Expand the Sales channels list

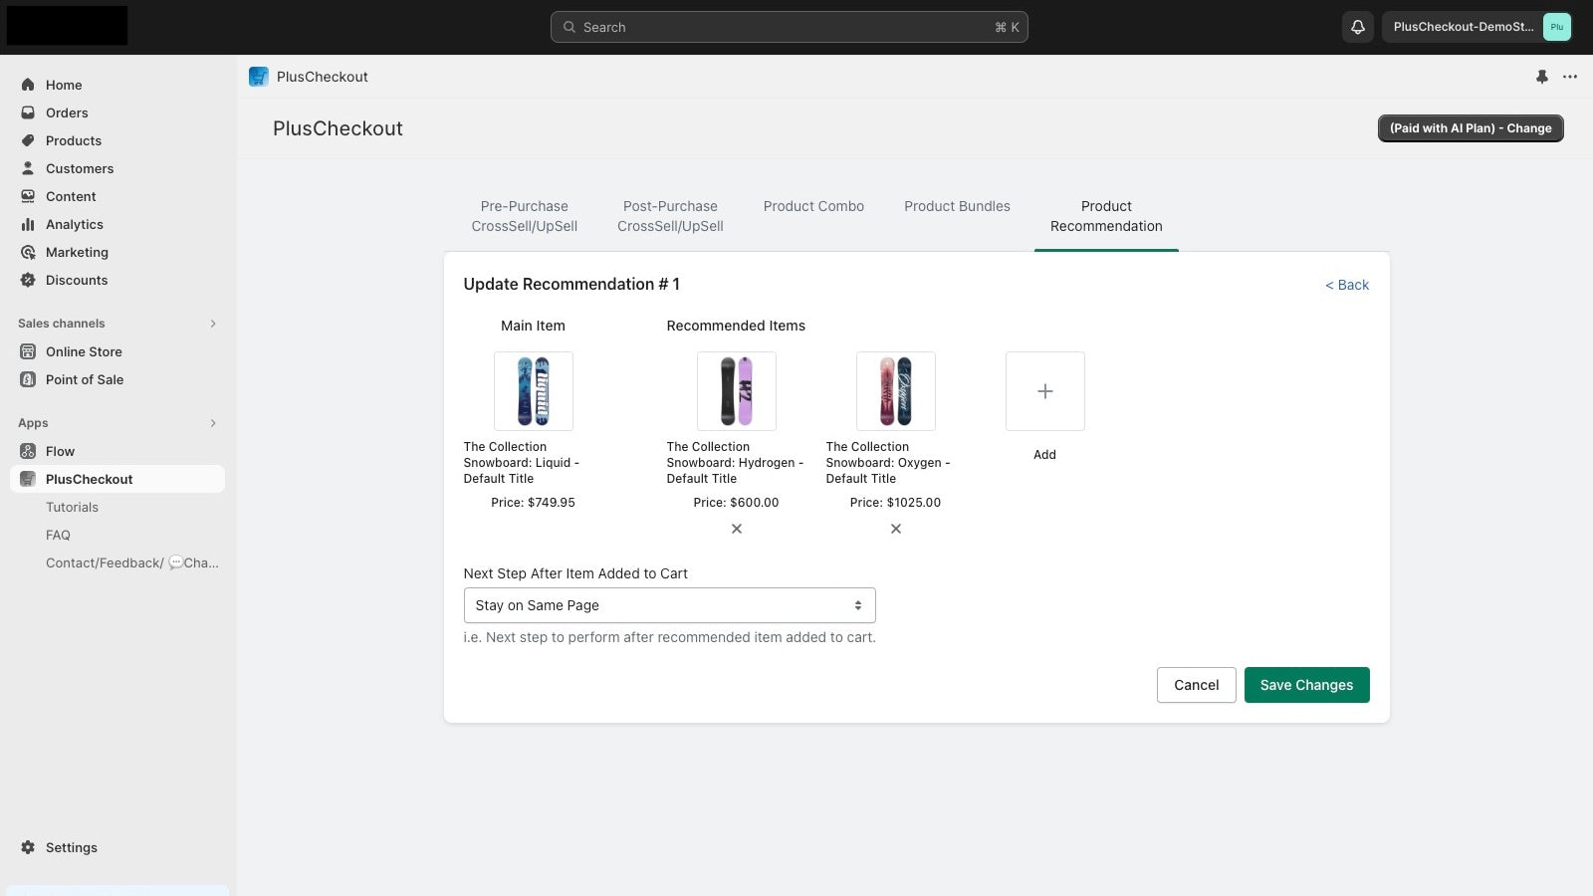click(x=212, y=323)
